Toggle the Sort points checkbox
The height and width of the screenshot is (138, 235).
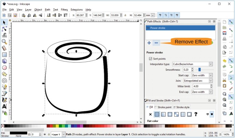point(151,59)
